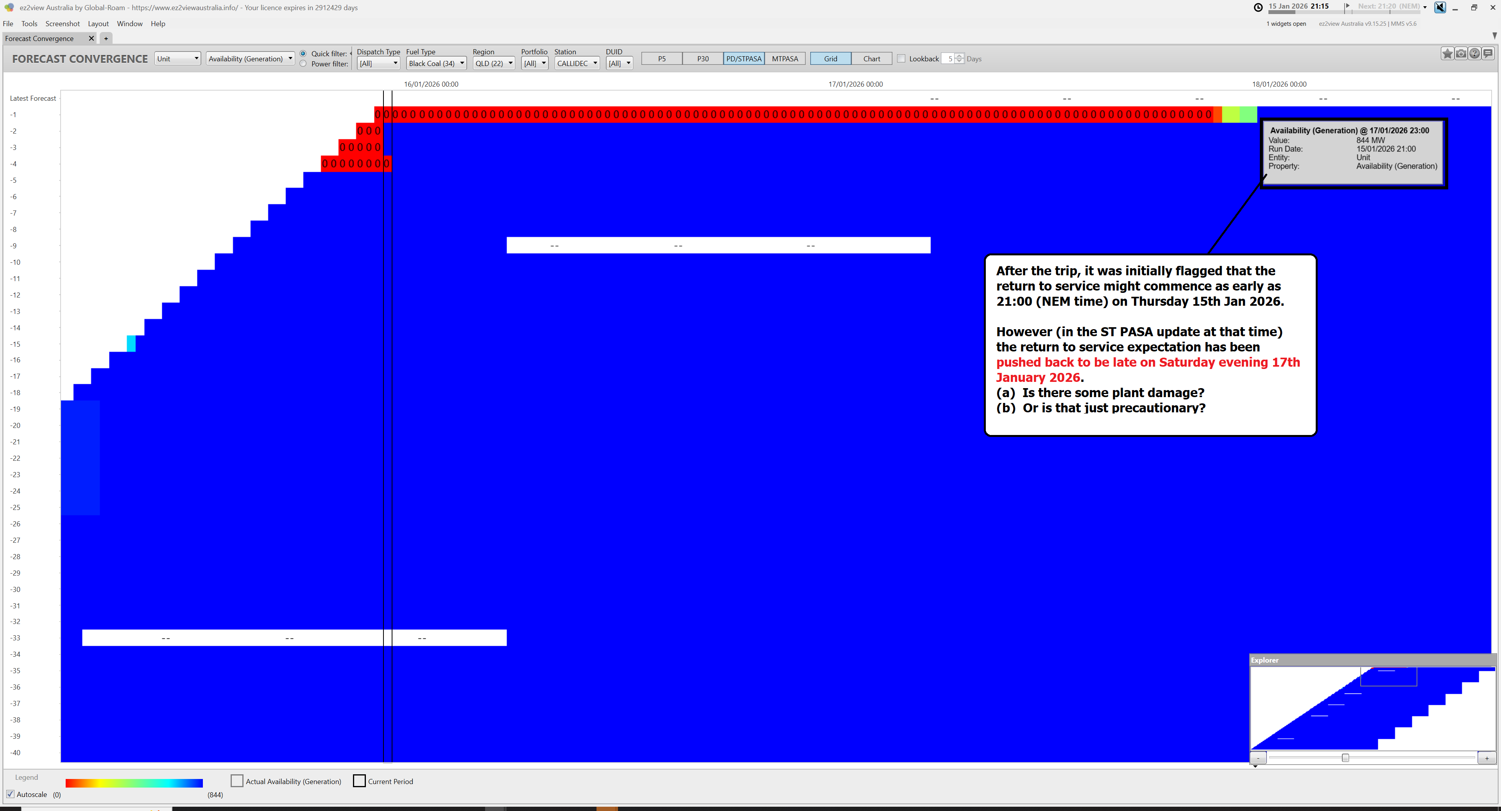The image size is (1501, 811).
Task: Open the DUID dropdown
Action: coord(620,64)
